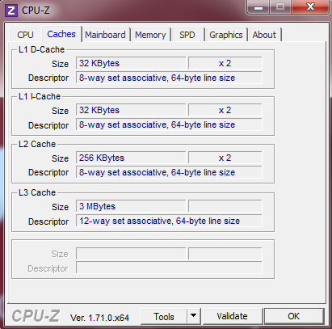This screenshot has height=329, width=332.
Task: Click the 'L1 I-Cache' group label
Action: coord(40,96)
